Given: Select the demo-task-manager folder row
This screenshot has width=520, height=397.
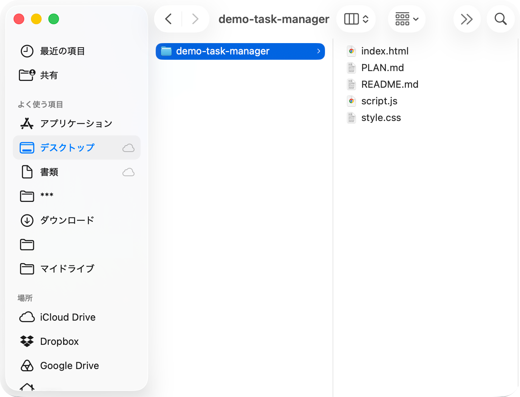Looking at the screenshot, I should tap(240, 51).
